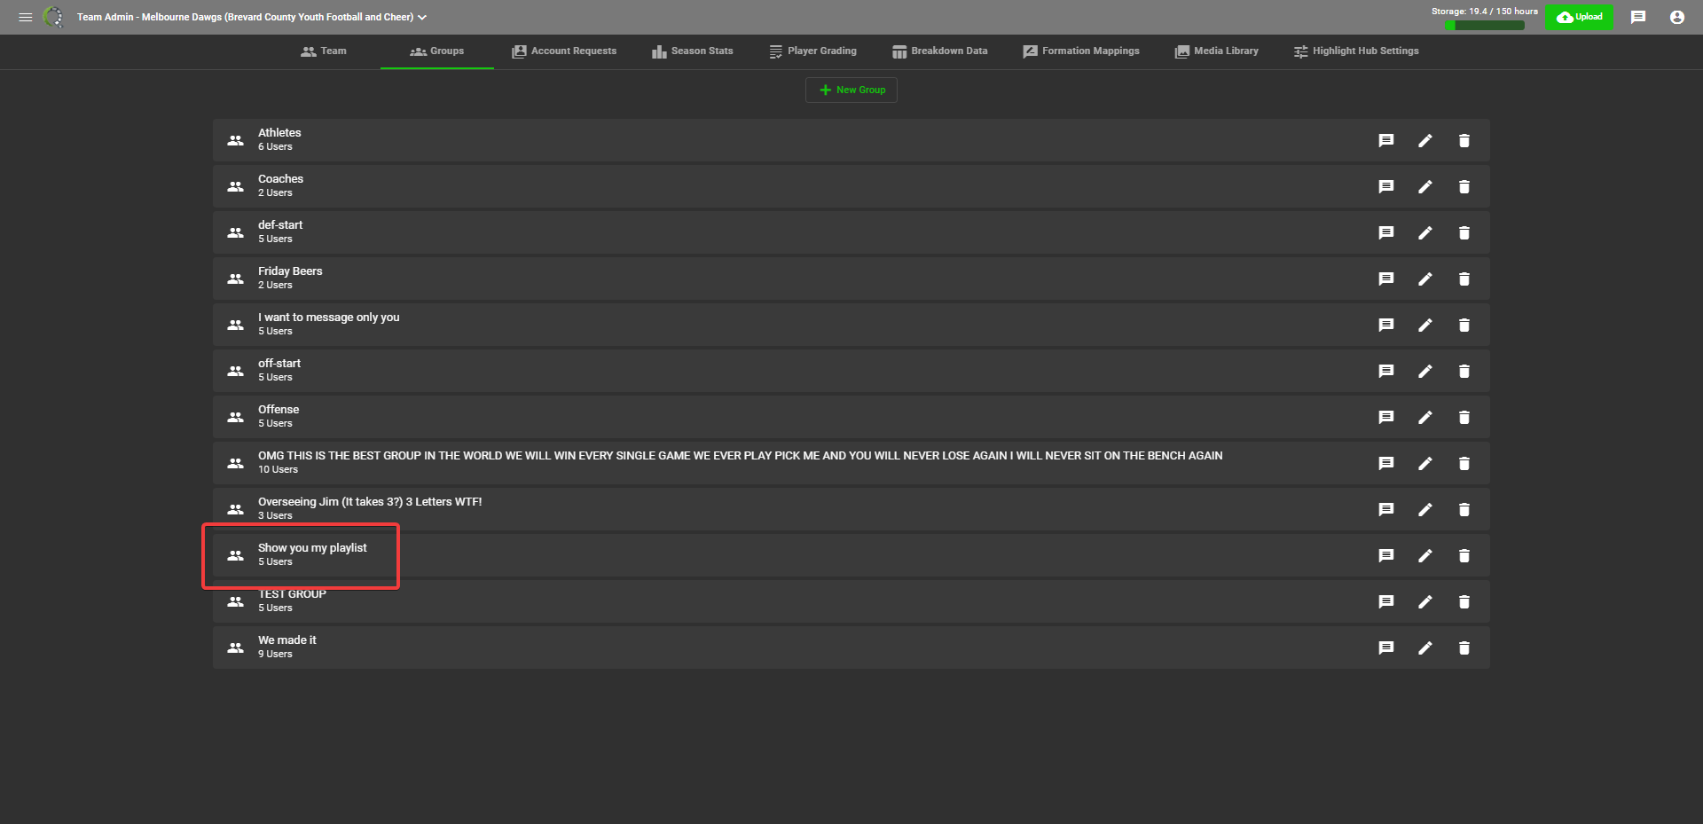Screen dimensions: 1703x824
Task: Delete the off-start group
Action: [x=1464, y=371]
